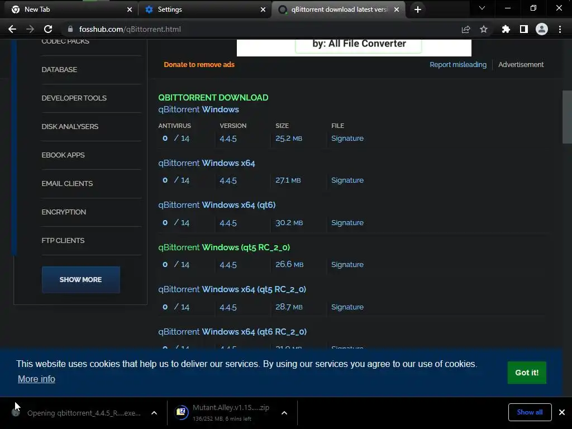Open Signature for 27.1 MB file
The image size is (572, 429).
tap(347, 180)
